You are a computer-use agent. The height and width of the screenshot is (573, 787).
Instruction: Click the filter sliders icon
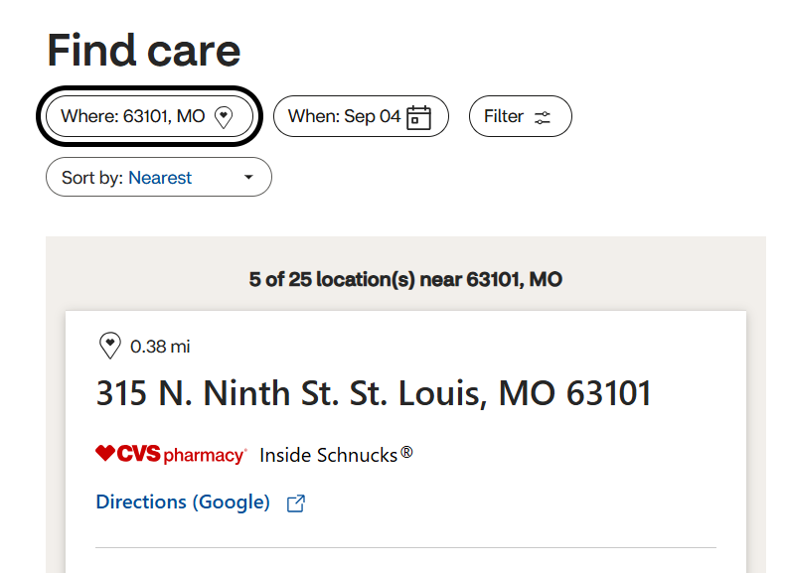(x=543, y=118)
